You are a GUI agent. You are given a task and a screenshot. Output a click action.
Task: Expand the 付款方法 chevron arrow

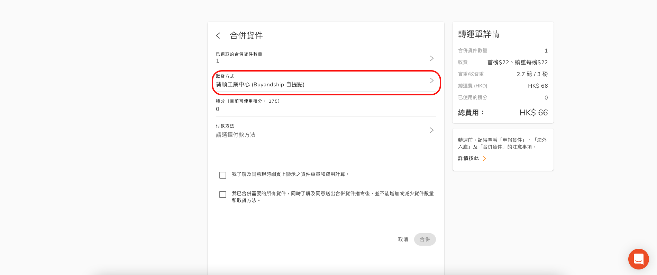coord(431,130)
